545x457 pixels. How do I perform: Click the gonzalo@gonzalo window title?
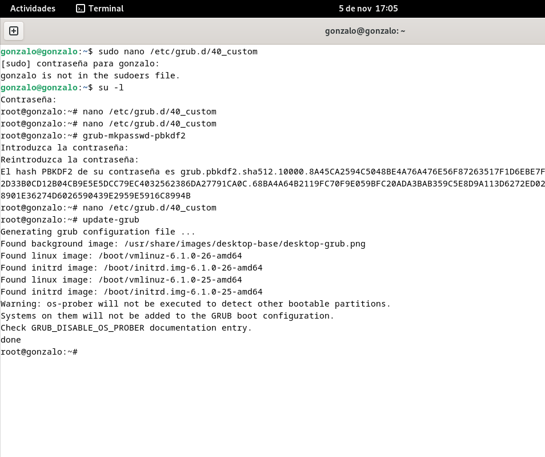click(x=365, y=31)
